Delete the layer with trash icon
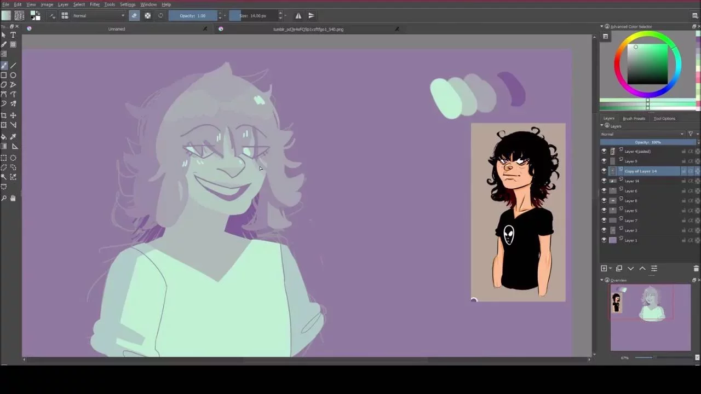The image size is (701, 394). (x=696, y=268)
